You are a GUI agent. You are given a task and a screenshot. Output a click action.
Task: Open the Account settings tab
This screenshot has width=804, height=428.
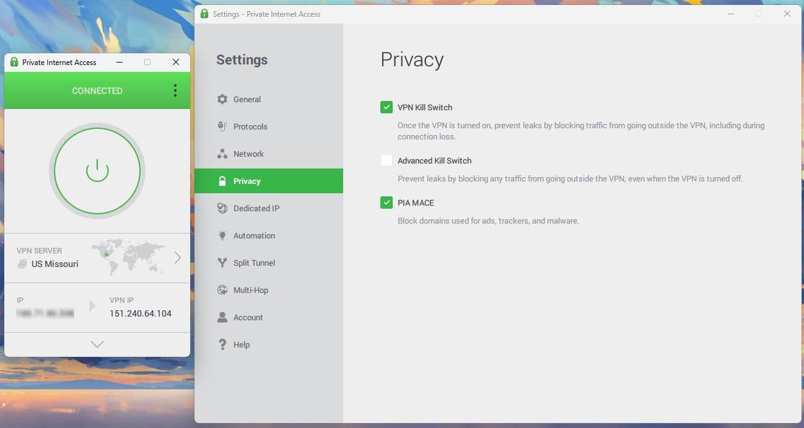click(269, 317)
